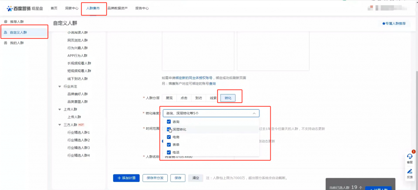Screen dimensions: 418x190
Task: Select 网页浏览人群 in the tree
Action: click(78, 40)
